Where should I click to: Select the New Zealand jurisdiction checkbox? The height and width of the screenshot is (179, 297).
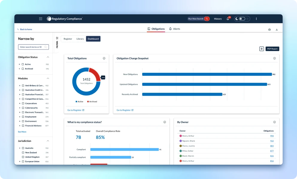(23, 152)
